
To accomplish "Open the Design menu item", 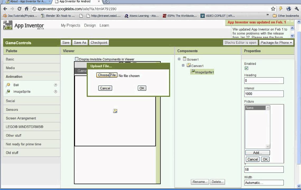I will pyautogui.click(x=90, y=25).
